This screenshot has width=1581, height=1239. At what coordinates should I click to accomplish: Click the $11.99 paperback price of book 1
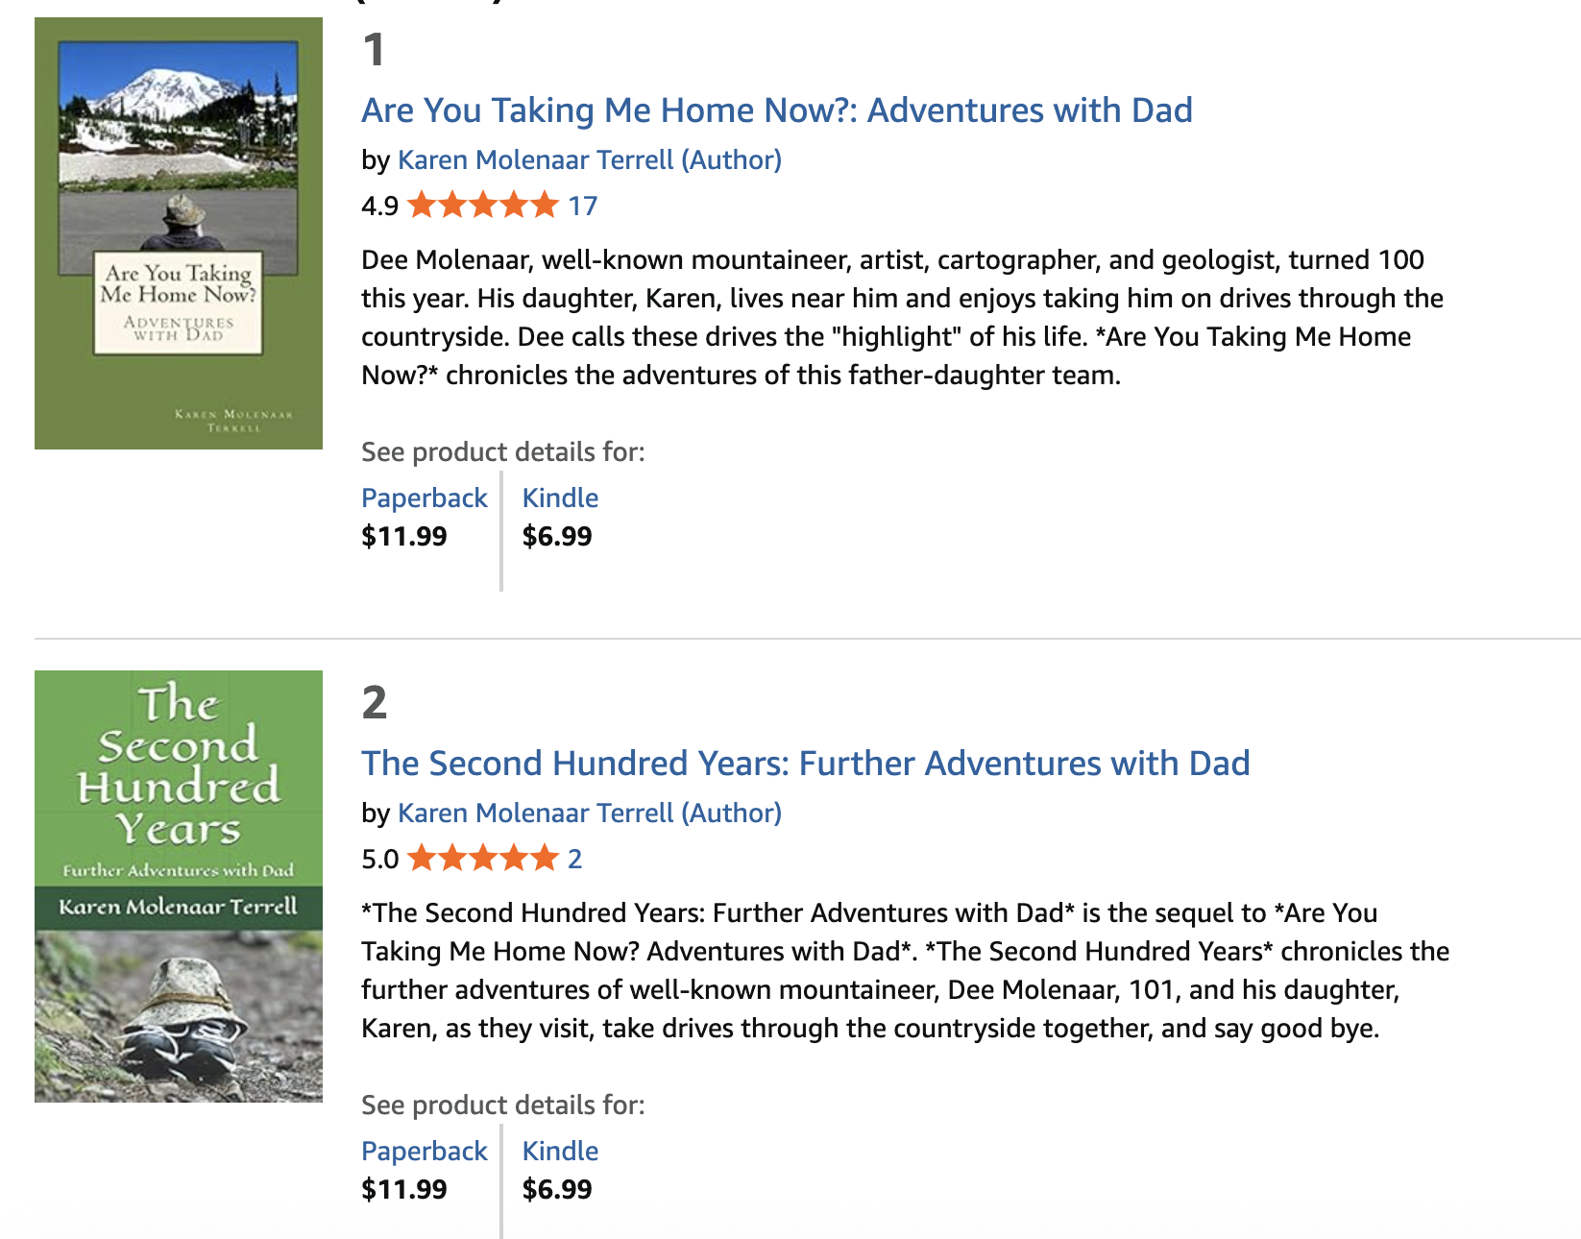[x=404, y=537]
